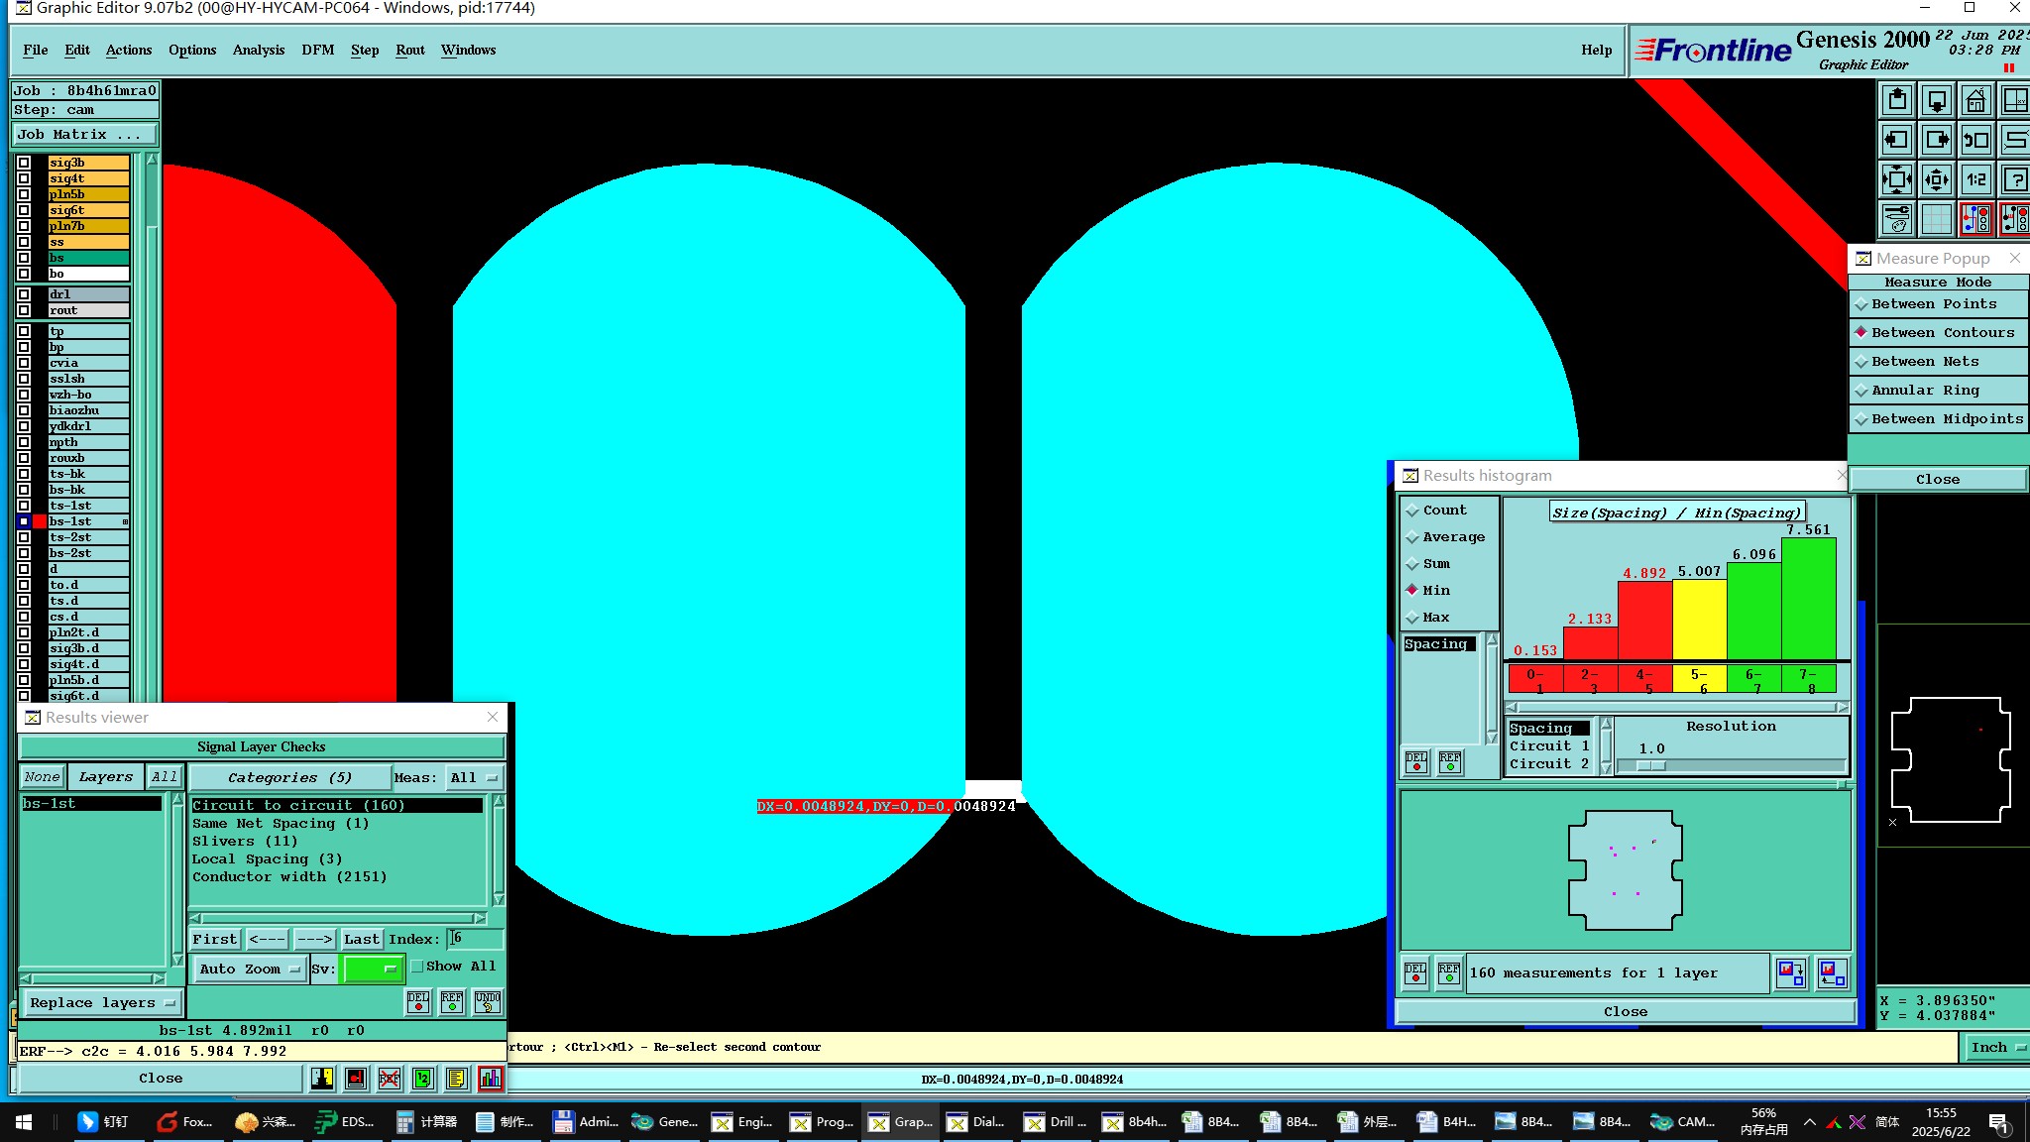The width and height of the screenshot is (2030, 1142).
Task: Click the histogram chart icon in Results viewer
Action: click(x=490, y=1079)
